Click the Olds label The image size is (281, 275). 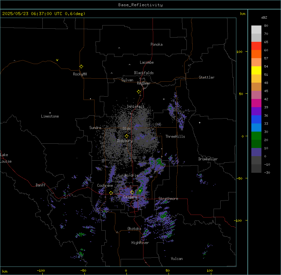click(x=126, y=129)
